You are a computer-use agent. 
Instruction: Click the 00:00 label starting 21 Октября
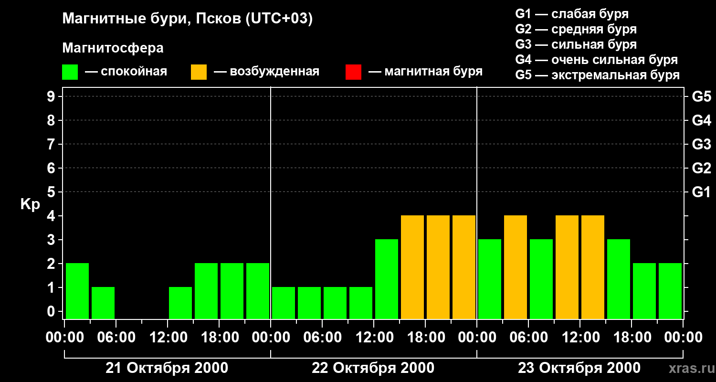(64, 337)
